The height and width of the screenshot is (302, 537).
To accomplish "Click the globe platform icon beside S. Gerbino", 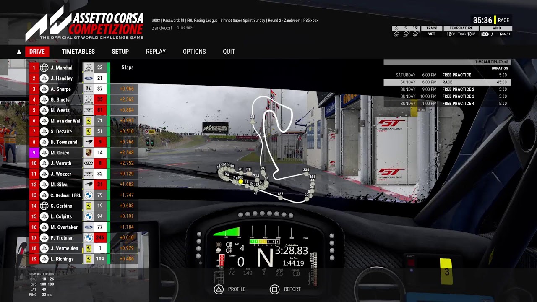I will [x=44, y=206].
